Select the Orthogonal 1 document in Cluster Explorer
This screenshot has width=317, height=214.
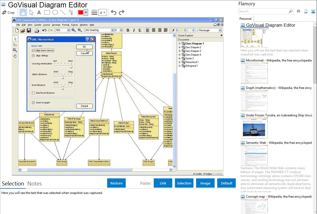pyautogui.click(x=192, y=66)
